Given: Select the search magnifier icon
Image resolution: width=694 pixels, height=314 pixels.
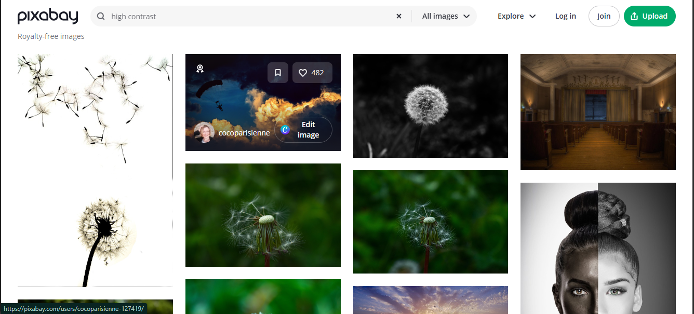Looking at the screenshot, I should pyautogui.click(x=101, y=16).
